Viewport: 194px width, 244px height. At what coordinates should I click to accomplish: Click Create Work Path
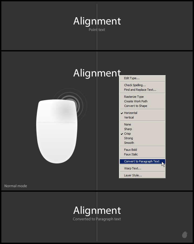[x=136, y=101]
